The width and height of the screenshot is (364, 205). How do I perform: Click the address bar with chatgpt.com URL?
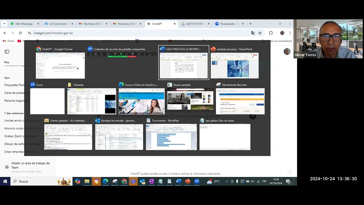coord(139,33)
